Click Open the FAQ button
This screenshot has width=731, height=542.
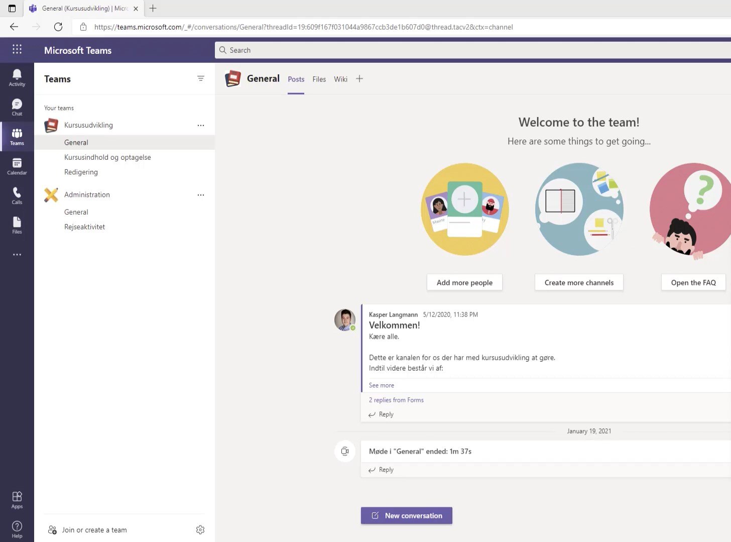(x=693, y=283)
